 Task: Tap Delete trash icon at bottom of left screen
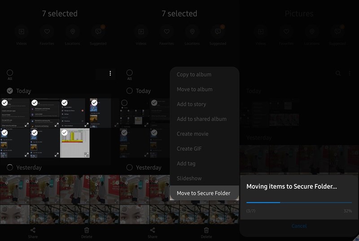(87, 232)
